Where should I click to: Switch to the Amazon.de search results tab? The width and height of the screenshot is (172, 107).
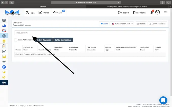pos(126,7)
